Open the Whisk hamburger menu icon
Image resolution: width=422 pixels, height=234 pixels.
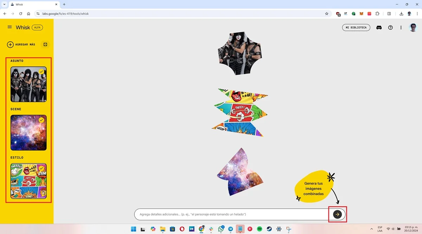[x=9, y=27]
